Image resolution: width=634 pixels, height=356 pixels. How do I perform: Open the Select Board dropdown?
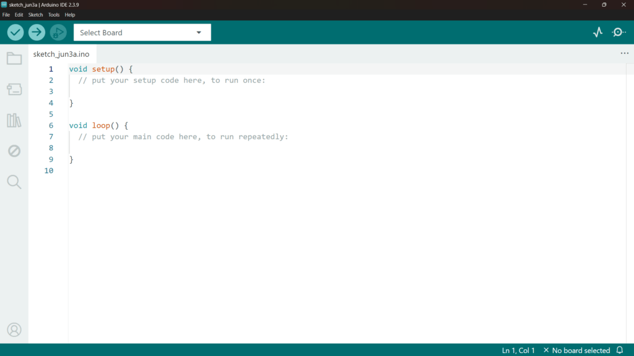tap(142, 32)
